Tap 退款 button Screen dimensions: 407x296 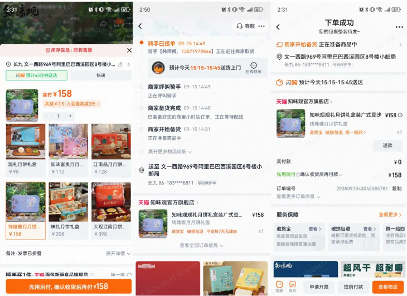pyautogui.click(x=387, y=146)
